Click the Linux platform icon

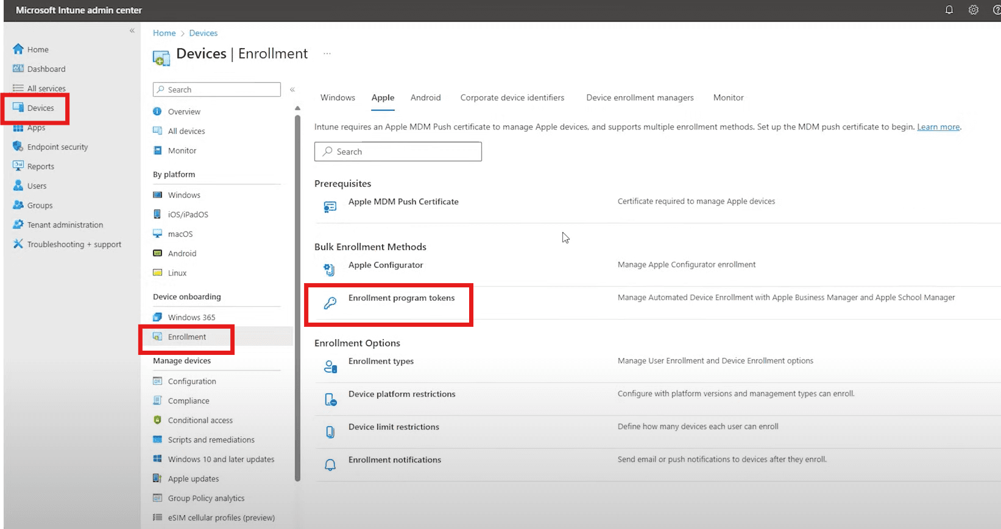point(157,273)
